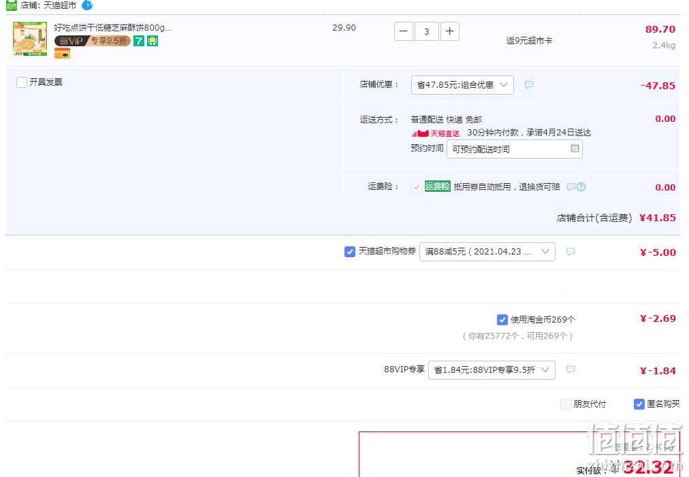Click the green 7-day return icon
Viewport: 689px width, 477px height.
click(x=139, y=41)
